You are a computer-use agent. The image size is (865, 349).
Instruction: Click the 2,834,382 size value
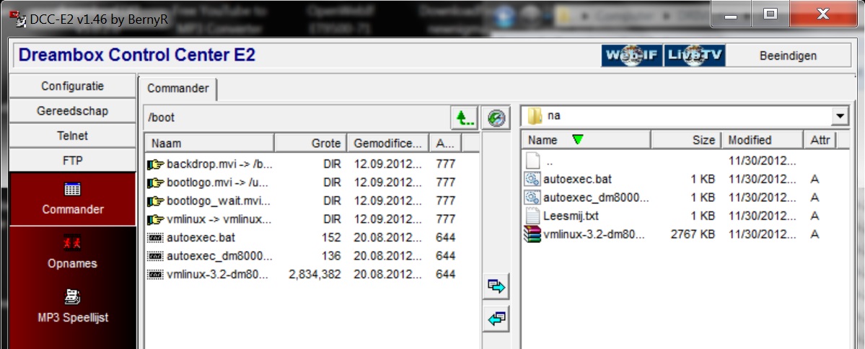[315, 275]
